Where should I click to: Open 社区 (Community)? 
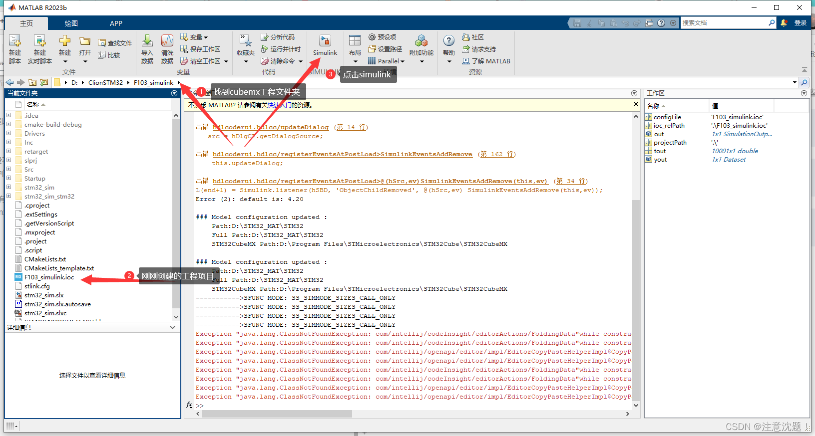(473, 37)
